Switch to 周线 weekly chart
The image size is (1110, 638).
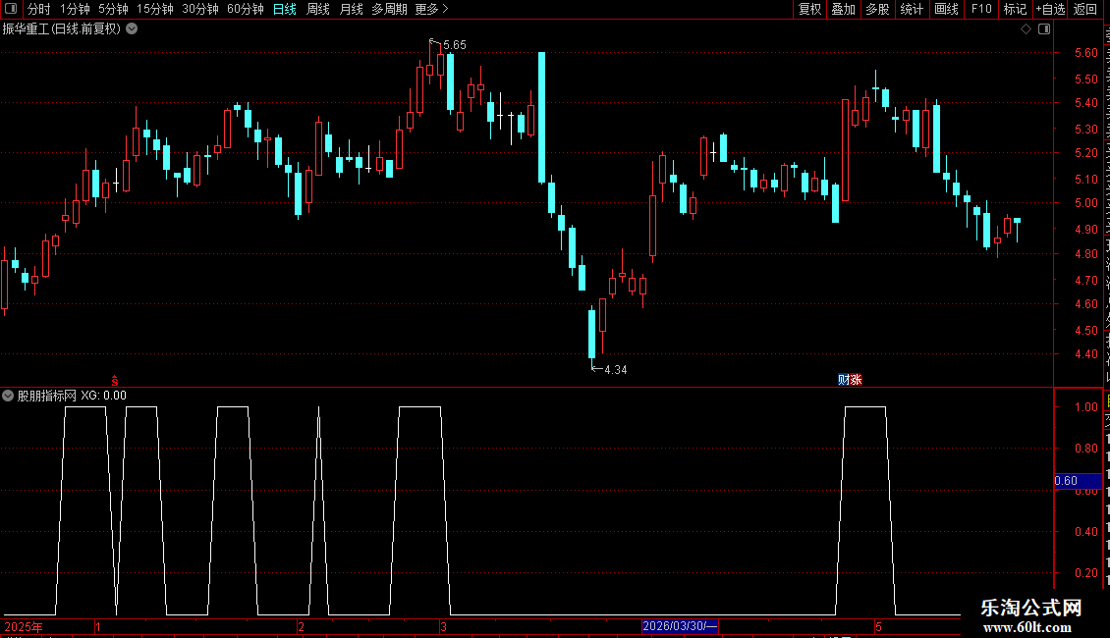pyautogui.click(x=318, y=9)
